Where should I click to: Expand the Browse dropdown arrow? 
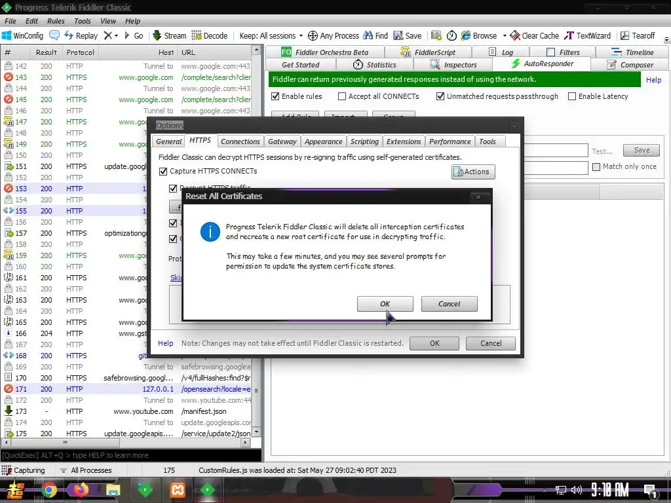coord(505,36)
